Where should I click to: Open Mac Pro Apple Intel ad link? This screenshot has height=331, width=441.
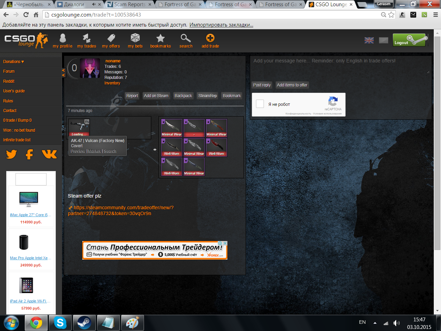point(30,258)
